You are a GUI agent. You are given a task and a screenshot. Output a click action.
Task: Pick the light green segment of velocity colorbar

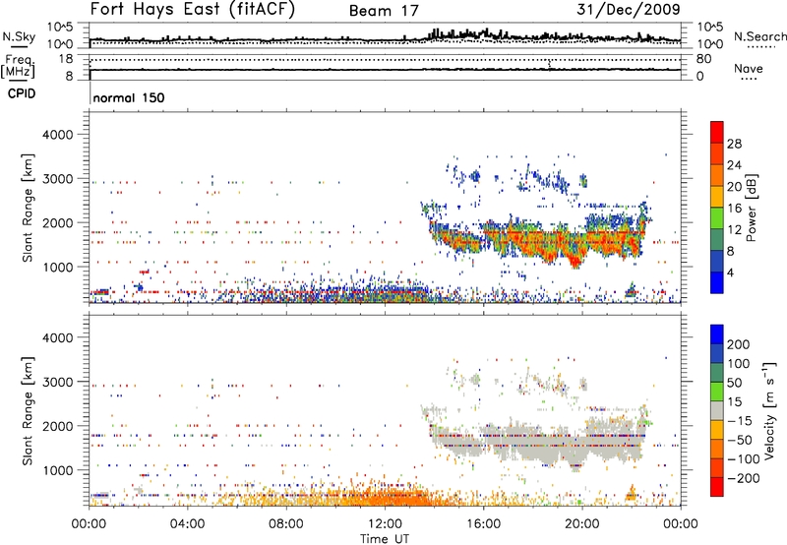(x=717, y=393)
